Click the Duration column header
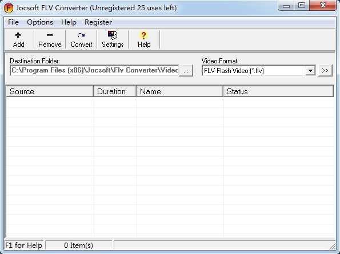 pyautogui.click(x=115, y=91)
